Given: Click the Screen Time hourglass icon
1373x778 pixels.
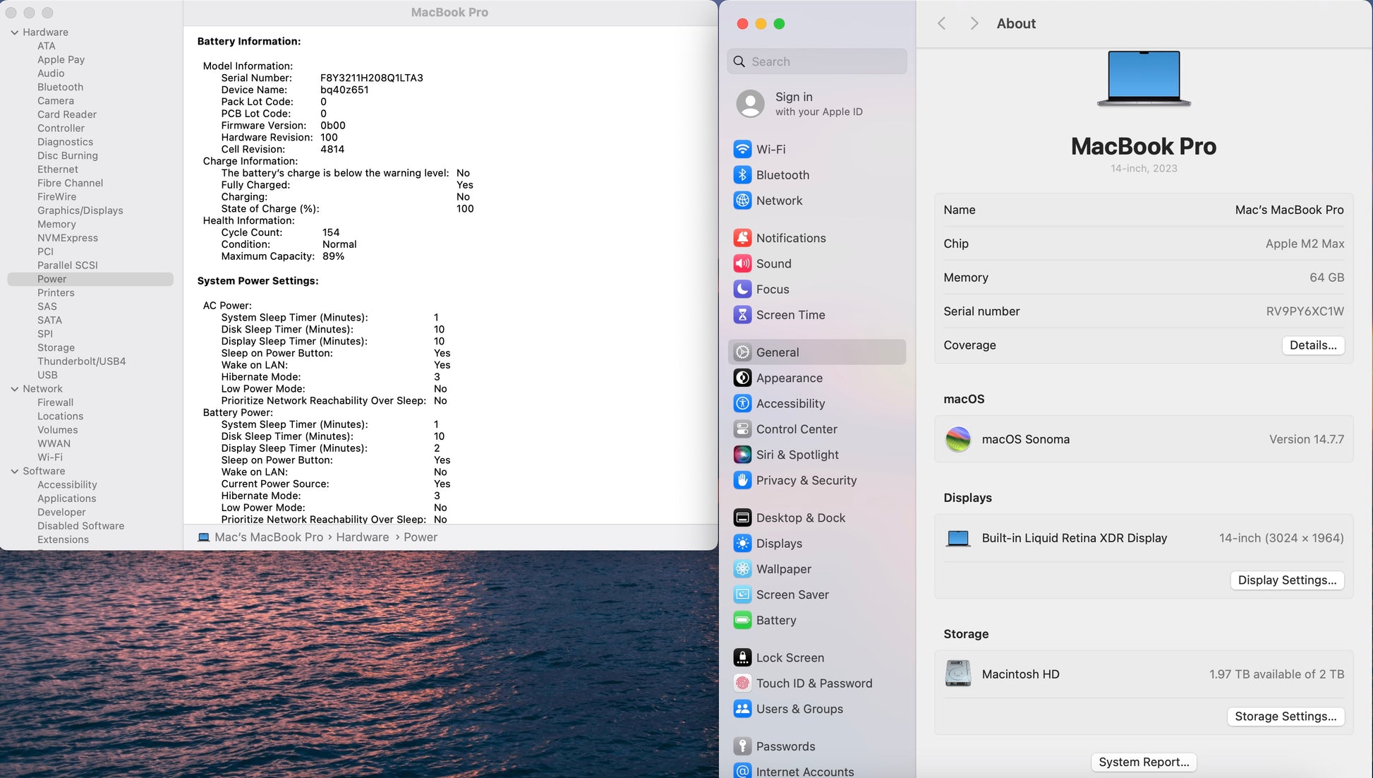Looking at the screenshot, I should tap(742, 315).
